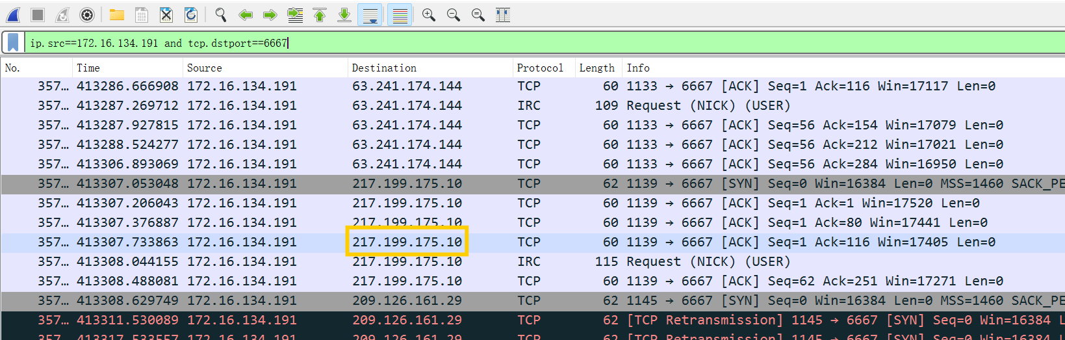Image resolution: width=1065 pixels, height=340 pixels.
Task: Select the IRC request of length 115
Action: [x=532, y=261]
